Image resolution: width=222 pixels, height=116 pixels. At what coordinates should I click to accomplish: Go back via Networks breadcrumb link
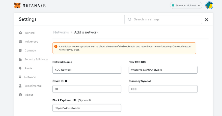[x=61, y=32]
